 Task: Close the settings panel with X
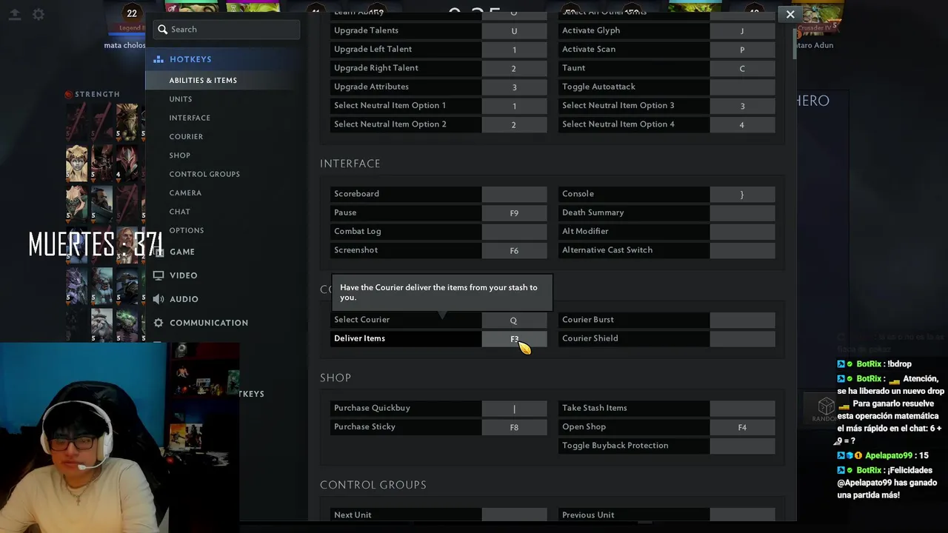(x=790, y=14)
